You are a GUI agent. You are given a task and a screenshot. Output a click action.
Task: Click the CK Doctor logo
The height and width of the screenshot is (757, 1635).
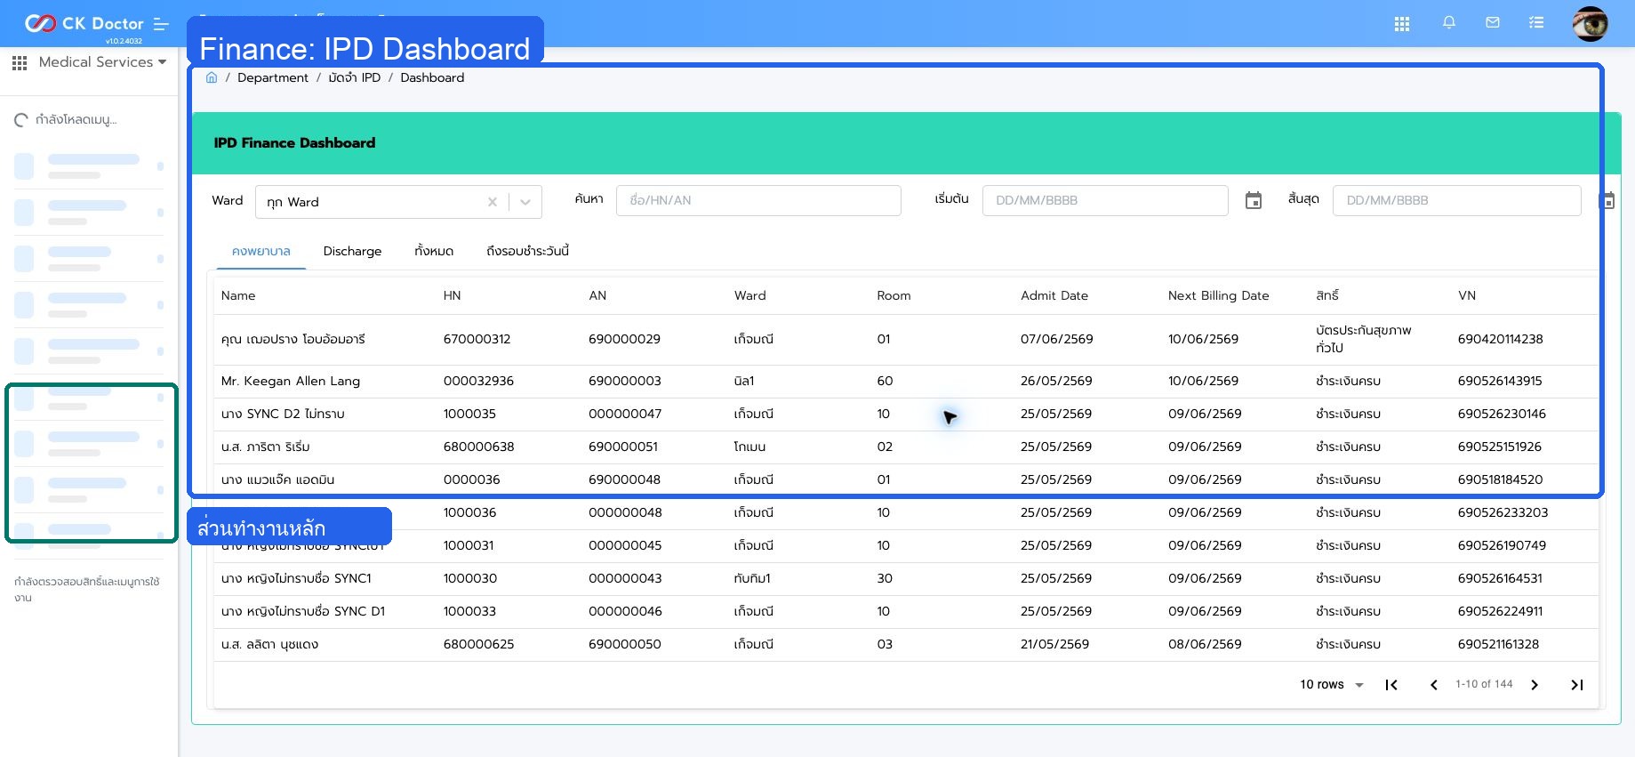click(84, 23)
